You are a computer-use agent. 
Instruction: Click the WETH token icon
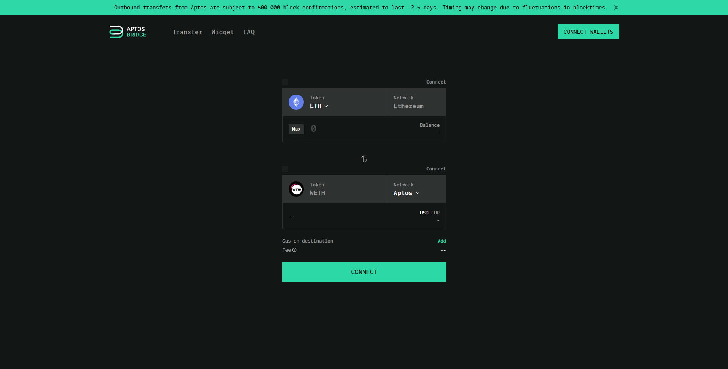[296, 189]
